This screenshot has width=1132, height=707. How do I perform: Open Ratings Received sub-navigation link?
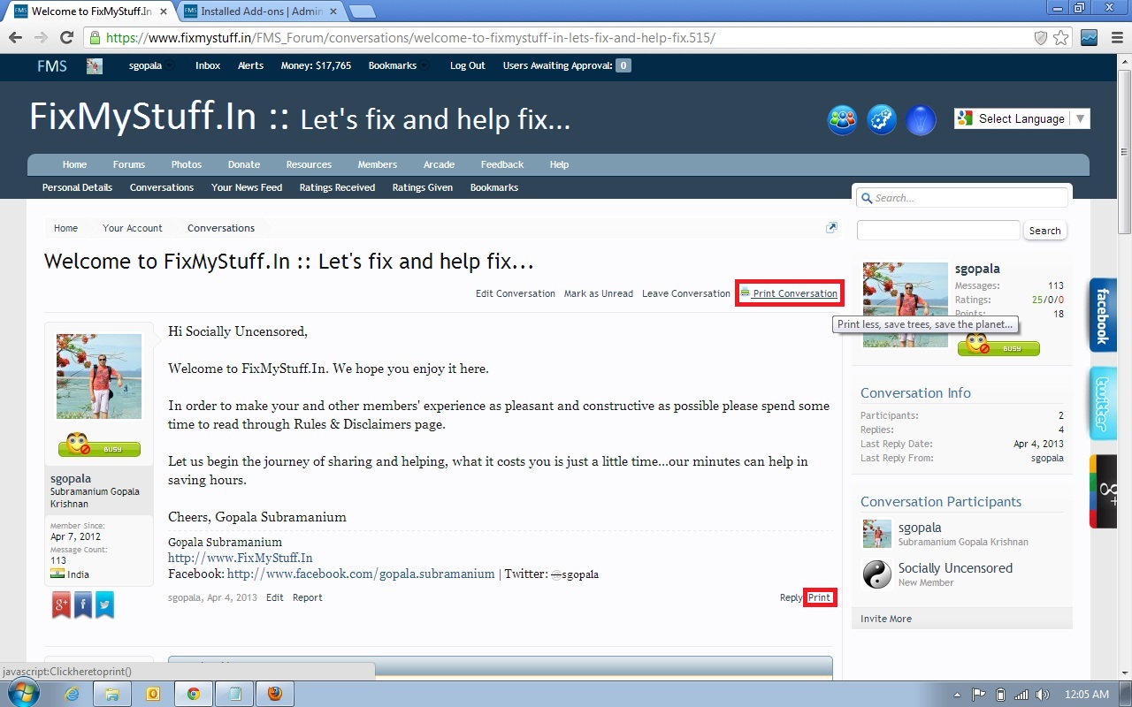337,187
